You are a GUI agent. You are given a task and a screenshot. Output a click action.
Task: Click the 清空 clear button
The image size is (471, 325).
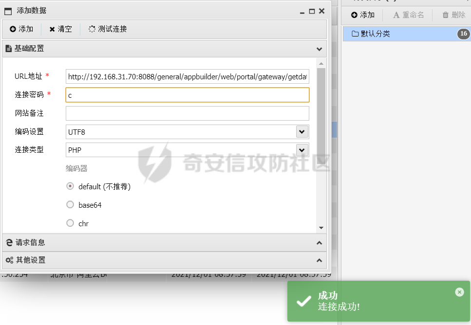point(61,29)
